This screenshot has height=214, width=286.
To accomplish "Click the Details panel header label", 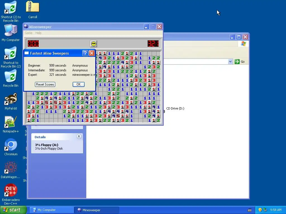I will 40,137.
